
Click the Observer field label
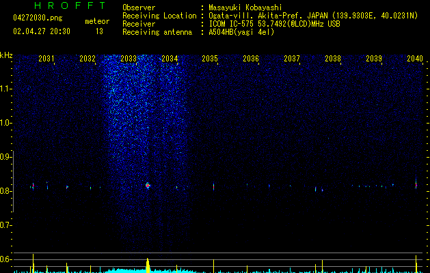point(139,8)
